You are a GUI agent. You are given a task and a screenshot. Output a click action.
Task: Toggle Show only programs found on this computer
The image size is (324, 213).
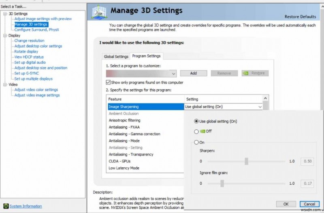108,82
